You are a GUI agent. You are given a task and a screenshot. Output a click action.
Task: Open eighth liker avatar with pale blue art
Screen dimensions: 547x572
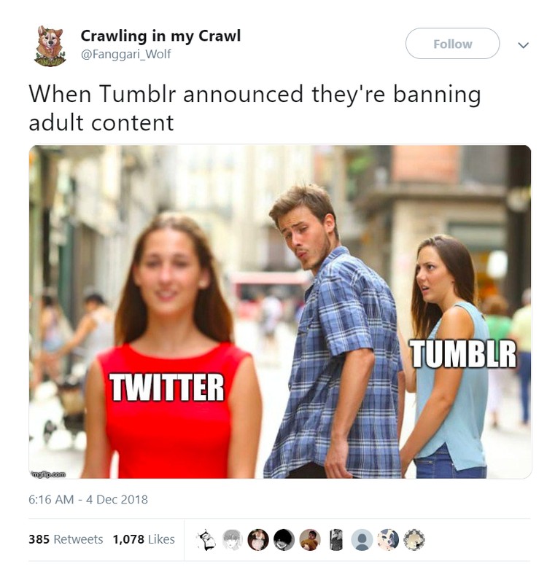tap(388, 539)
